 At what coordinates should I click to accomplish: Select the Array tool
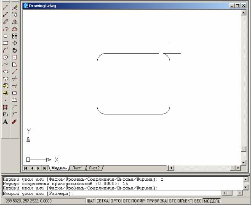[15, 36]
